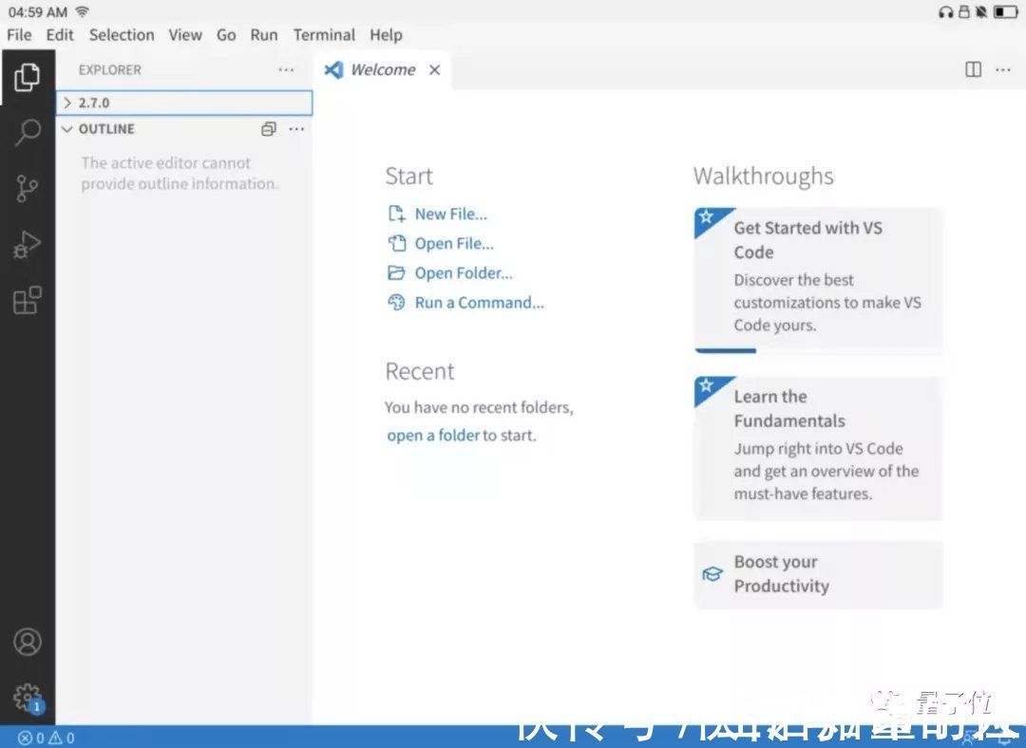Image resolution: width=1026 pixels, height=748 pixels.
Task: Click the Open Folder... link
Action: coord(464,272)
